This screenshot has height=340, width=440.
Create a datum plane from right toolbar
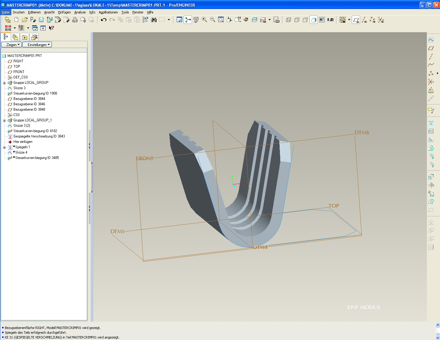(x=431, y=48)
